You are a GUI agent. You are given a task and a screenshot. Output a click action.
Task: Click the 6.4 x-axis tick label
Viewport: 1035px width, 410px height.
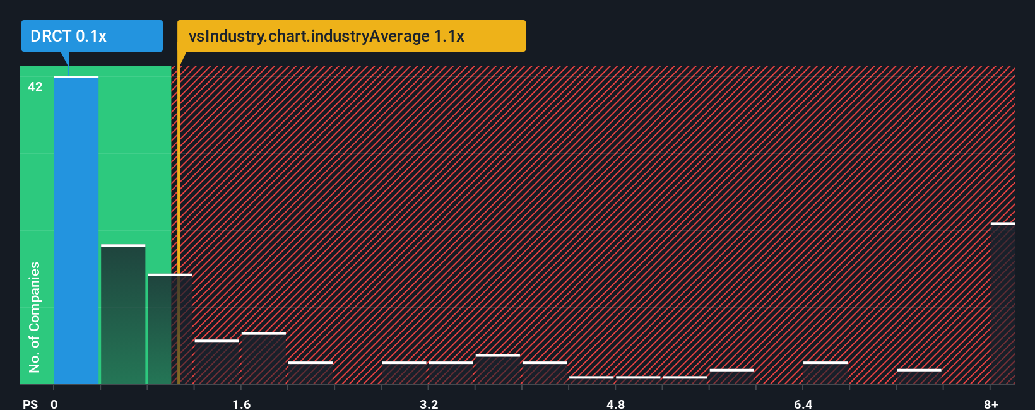pyautogui.click(x=803, y=404)
